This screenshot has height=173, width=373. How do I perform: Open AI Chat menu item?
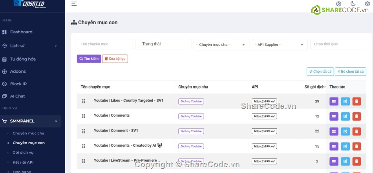coord(17,96)
